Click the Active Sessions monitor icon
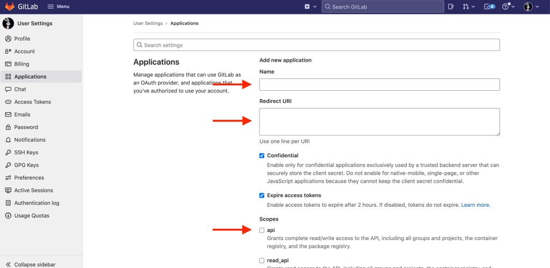The image size is (550, 268). [8, 190]
